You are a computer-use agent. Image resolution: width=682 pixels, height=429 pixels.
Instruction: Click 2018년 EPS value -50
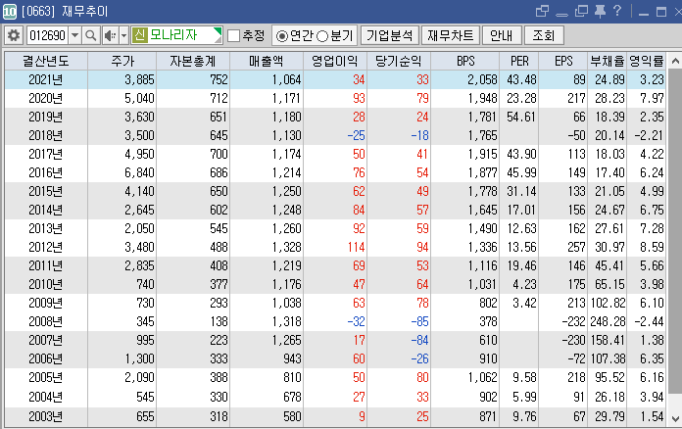pyautogui.click(x=576, y=135)
